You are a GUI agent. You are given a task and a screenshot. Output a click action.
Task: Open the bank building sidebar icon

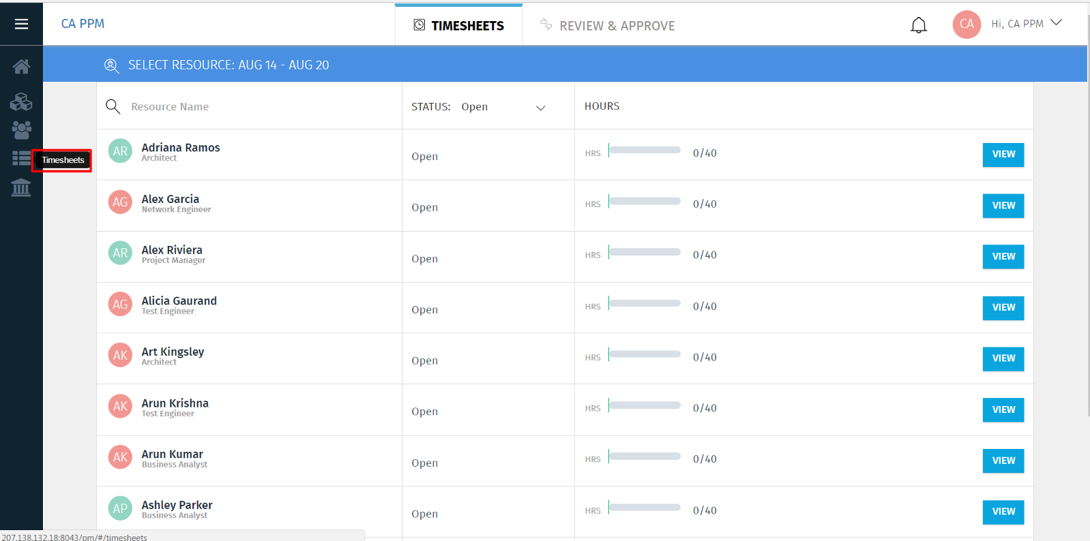point(21,187)
